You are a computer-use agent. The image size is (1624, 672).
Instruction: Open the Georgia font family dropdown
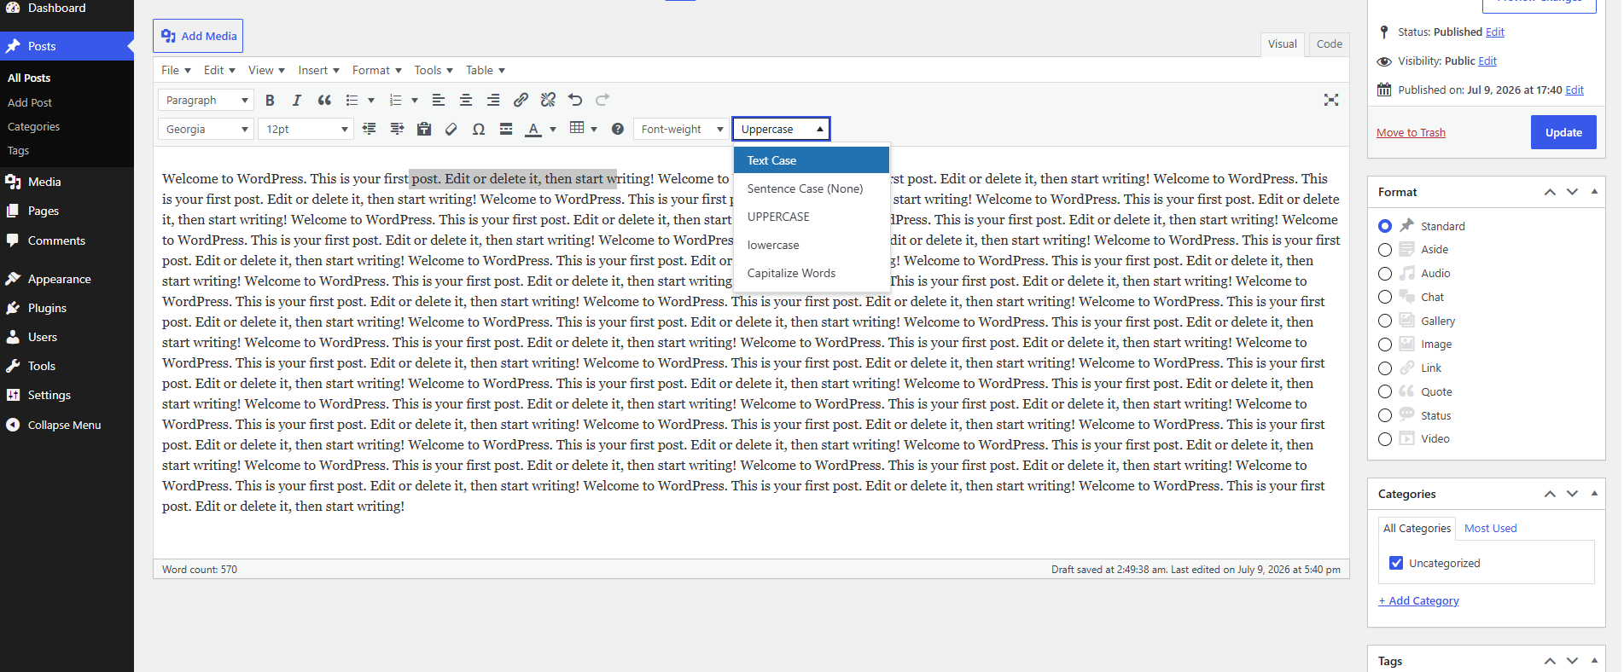tap(206, 129)
